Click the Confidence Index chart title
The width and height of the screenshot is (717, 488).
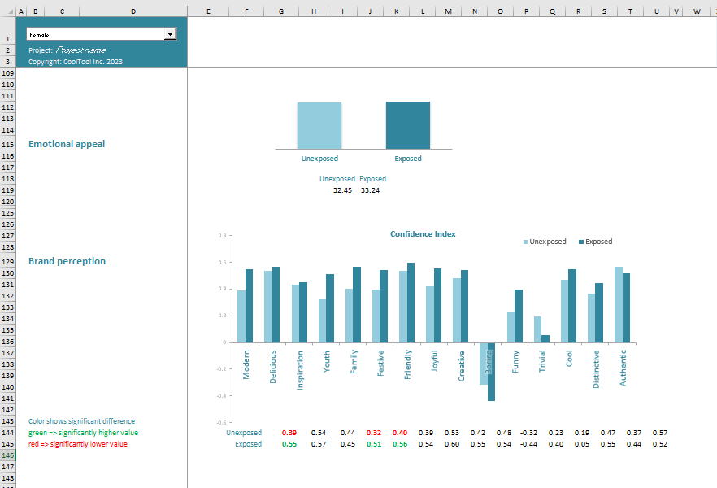[423, 234]
